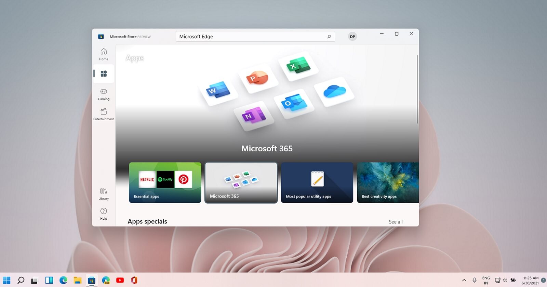Open the Gaming section
The image size is (547, 287).
coord(104,94)
